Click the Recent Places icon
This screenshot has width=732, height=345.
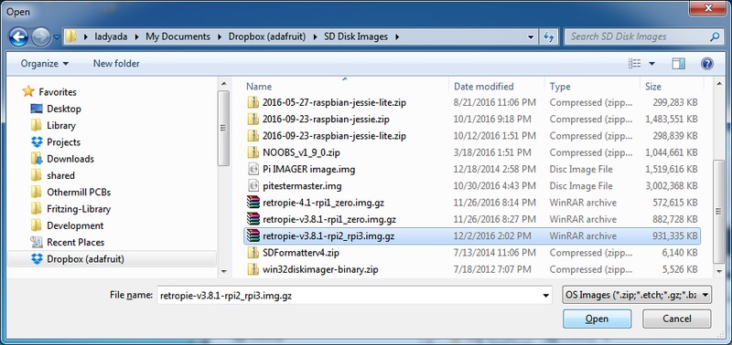37,242
